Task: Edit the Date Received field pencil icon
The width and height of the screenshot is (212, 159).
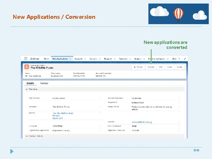Action: 100,98
